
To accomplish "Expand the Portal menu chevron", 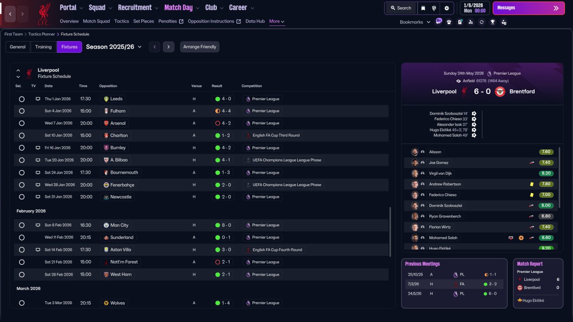I will 81,8.
